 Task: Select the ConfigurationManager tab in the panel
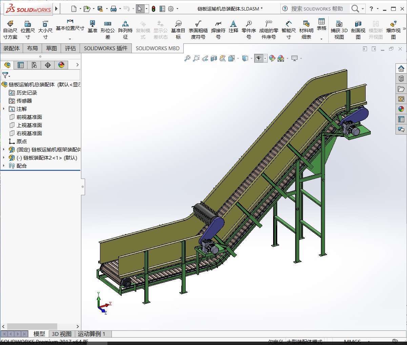(x=34, y=65)
